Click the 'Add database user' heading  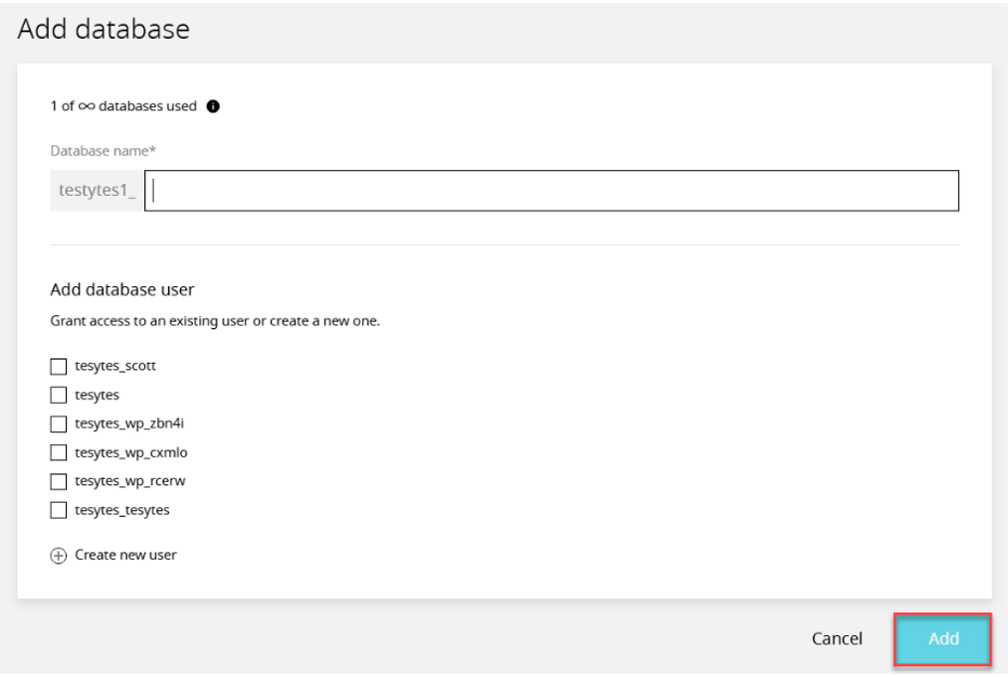tap(122, 289)
